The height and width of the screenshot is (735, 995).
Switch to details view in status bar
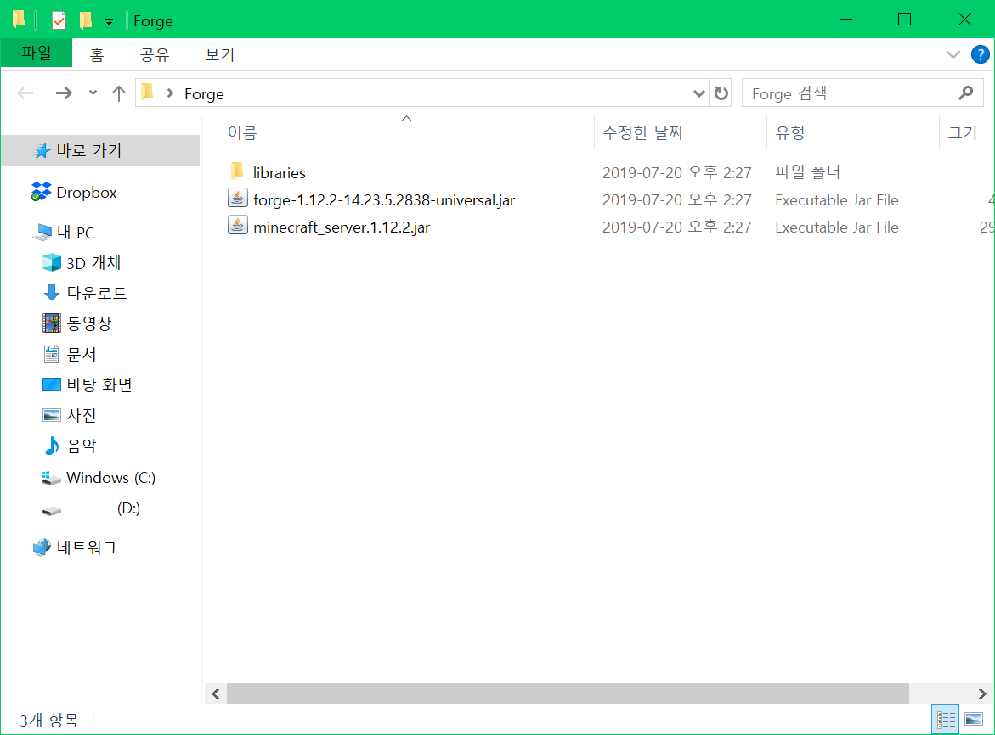[946, 719]
